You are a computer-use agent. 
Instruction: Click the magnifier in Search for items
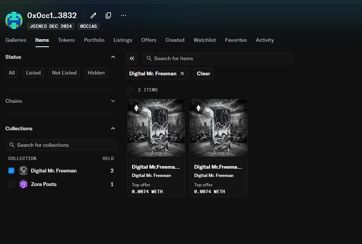[x=149, y=58]
